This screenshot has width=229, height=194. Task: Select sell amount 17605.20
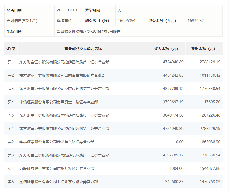pyautogui.click(x=212, y=102)
